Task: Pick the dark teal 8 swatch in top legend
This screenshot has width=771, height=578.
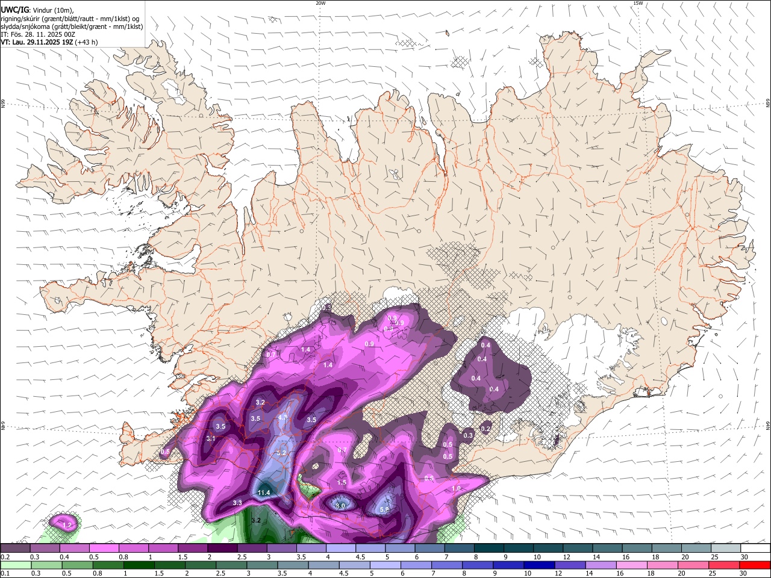Action: tap(489, 548)
